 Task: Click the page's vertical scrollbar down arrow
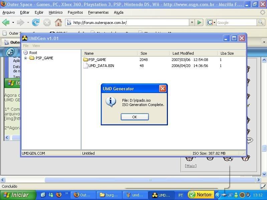pyautogui.click(x=264, y=174)
